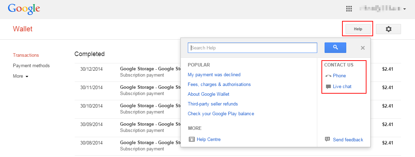Image resolution: width=415 pixels, height=157 pixels.
Task: Click the Help Centre icon
Action: tap(192, 140)
